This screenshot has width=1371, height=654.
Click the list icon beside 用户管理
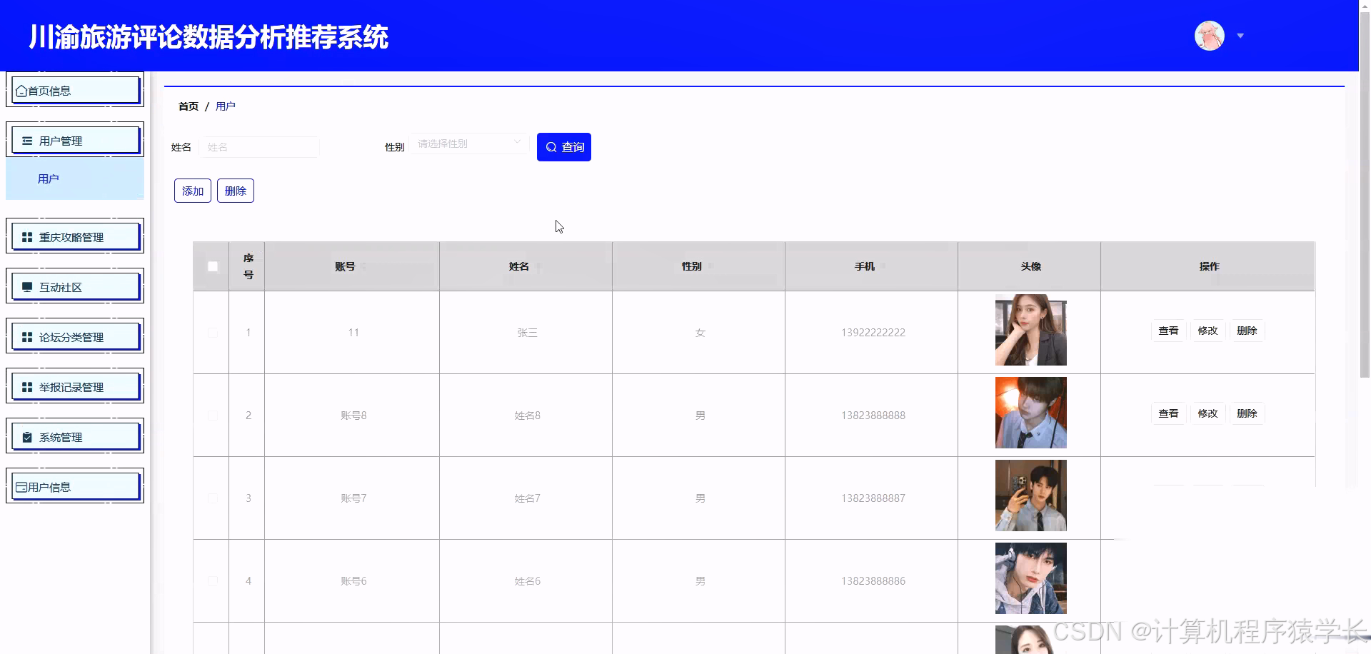[x=27, y=141]
